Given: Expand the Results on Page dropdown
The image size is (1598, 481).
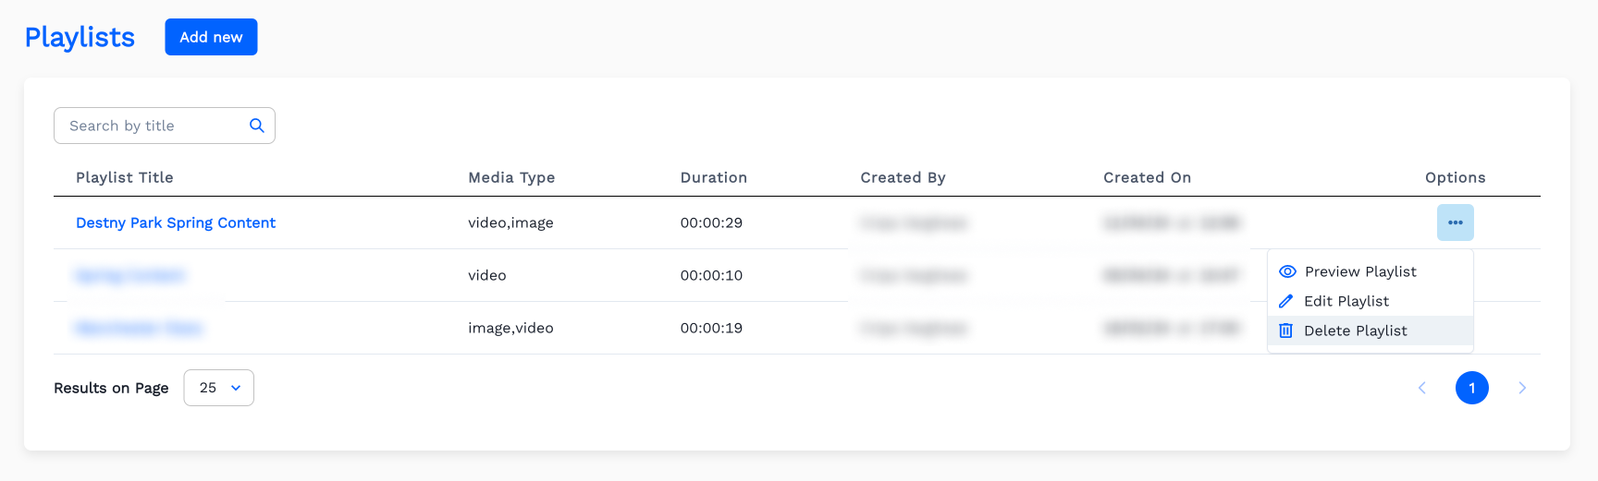Looking at the screenshot, I should pyautogui.click(x=219, y=388).
